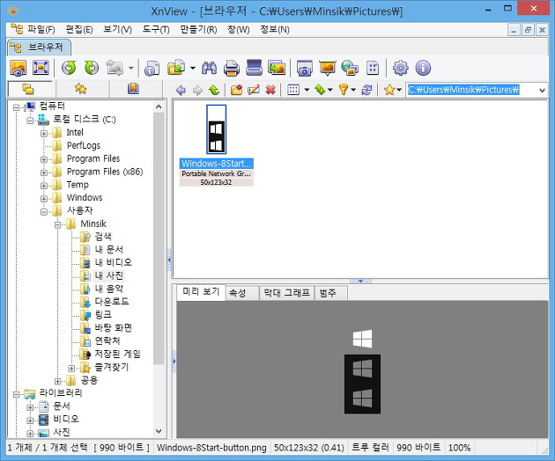Click the Rename pencil icon

tap(254, 90)
